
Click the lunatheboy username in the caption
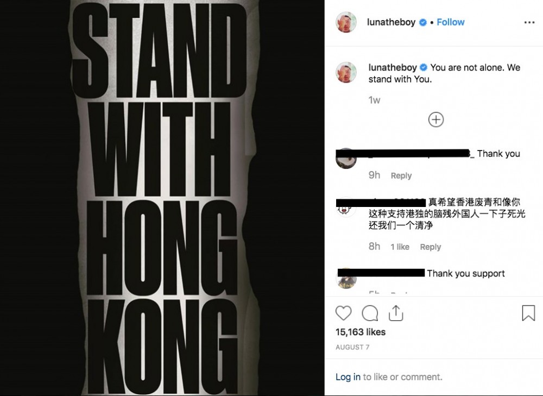[393, 67]
